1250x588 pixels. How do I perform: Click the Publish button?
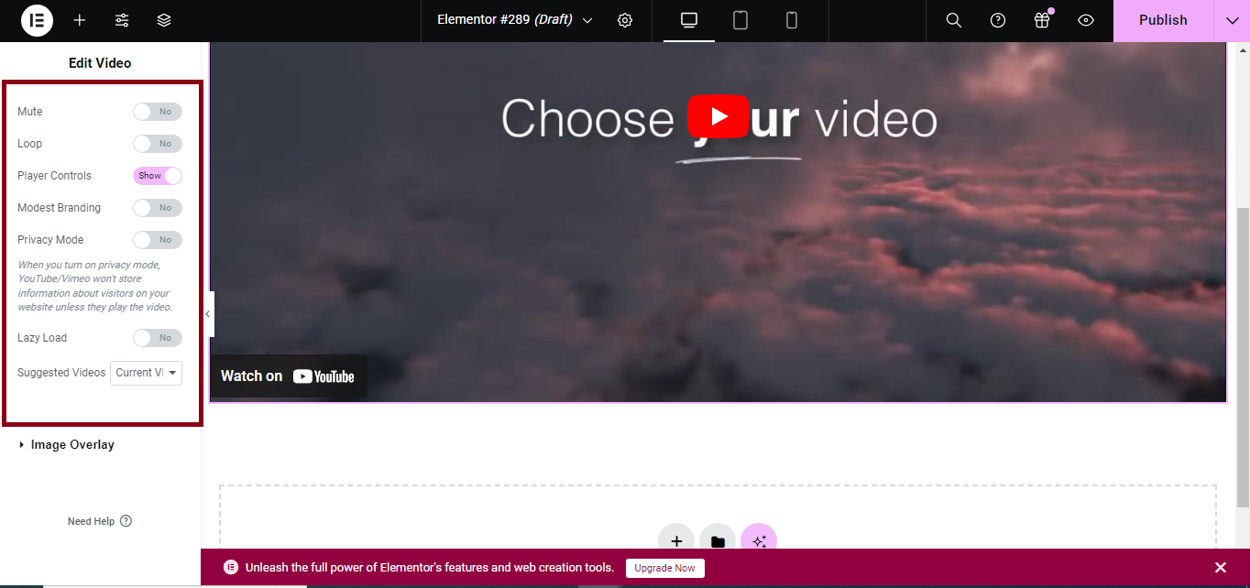pos(1162,20)
